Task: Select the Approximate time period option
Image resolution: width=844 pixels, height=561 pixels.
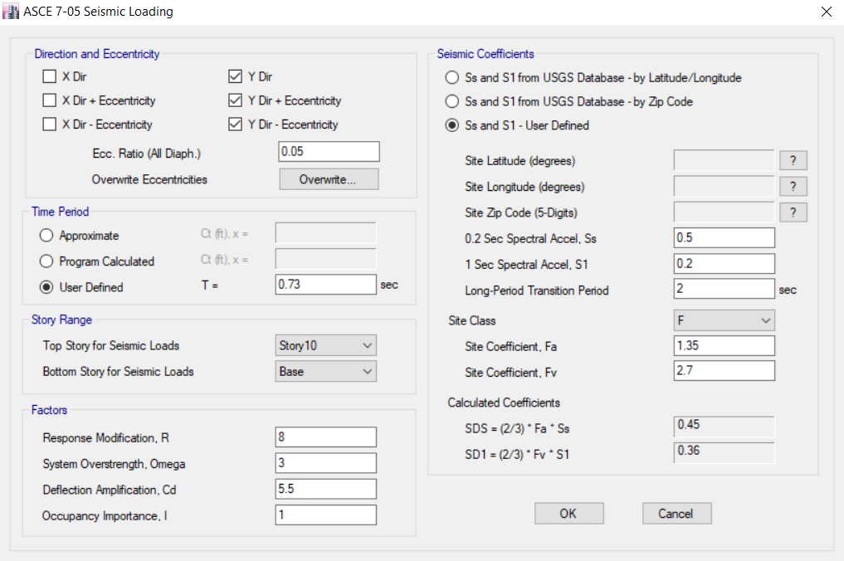Action: coord(47,236)
